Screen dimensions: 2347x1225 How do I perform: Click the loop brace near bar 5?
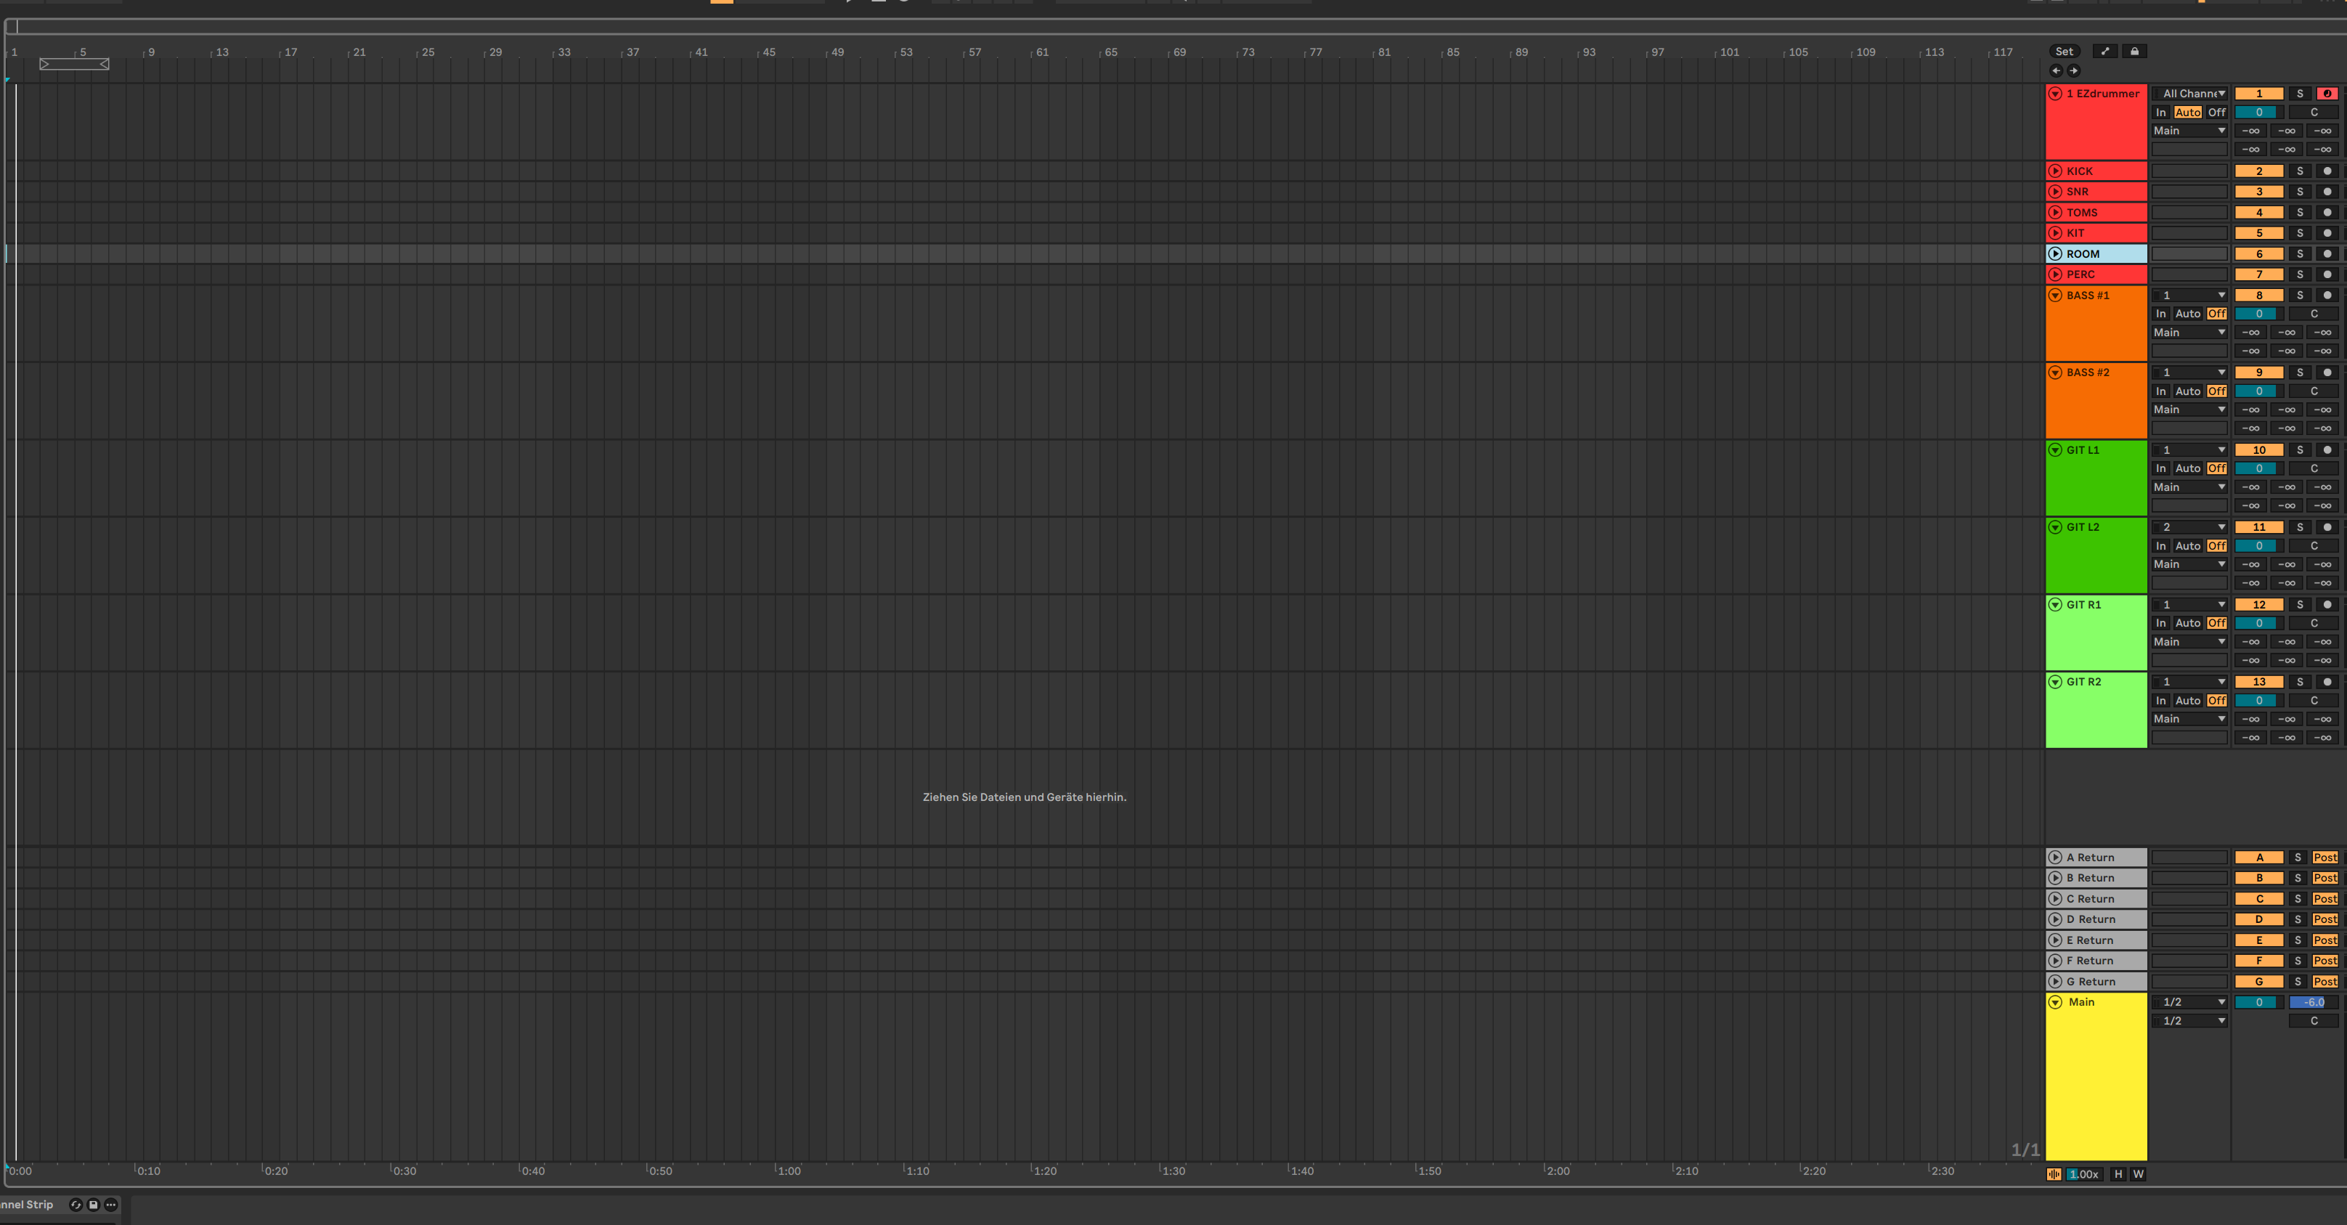pyautogui.click(x=75, y=64)
